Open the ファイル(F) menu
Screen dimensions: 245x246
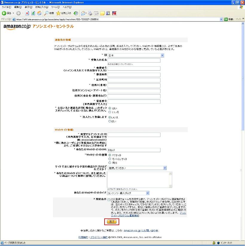(6, 7)
